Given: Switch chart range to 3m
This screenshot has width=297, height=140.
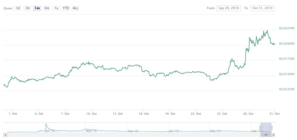Looking at the screenshot, I should [x=47, y=8].
